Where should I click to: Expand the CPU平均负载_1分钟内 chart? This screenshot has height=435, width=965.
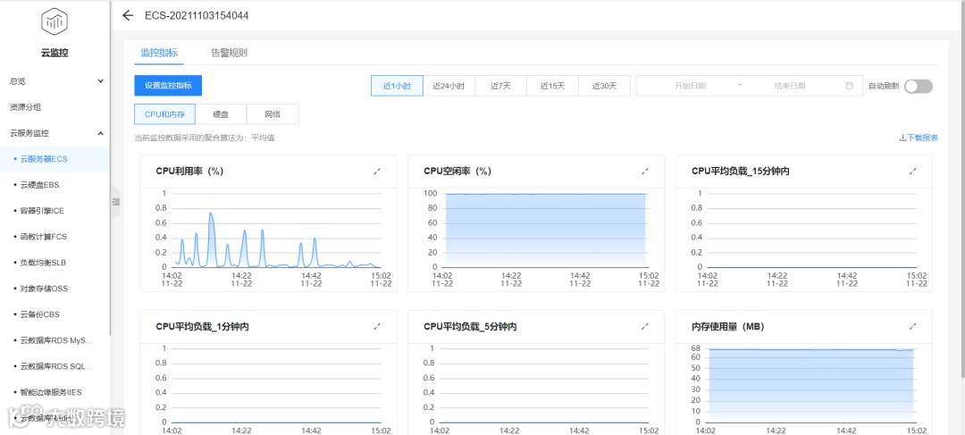377,327
